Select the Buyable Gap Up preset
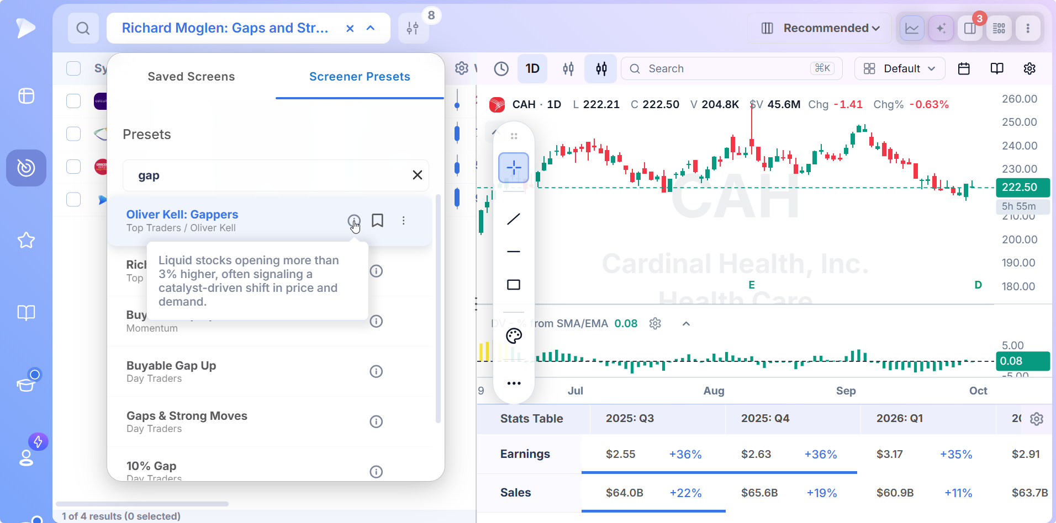1056x523 pixels. pos(270,371)
